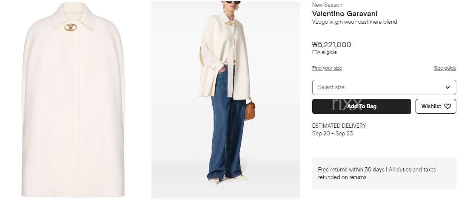Click the model's sunglasses in the photo
The height and width of the screenshot is (202, 467).
point(233,3)
